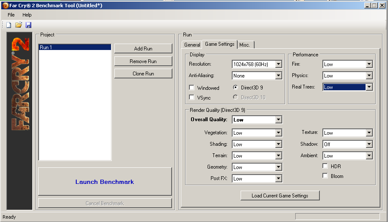Image resolution: width=388 pixels, height=222 pixels.
Task: Click the Add Run button
Action: click(x=143, y=49)
